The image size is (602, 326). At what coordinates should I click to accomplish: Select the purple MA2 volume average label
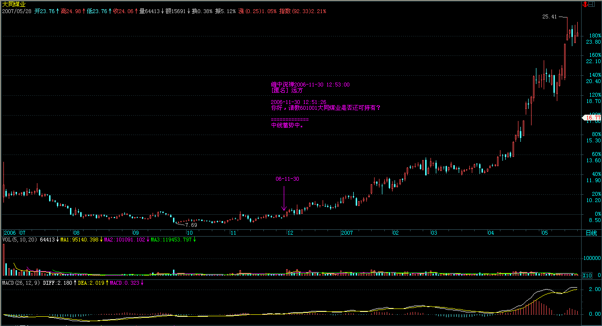125,240
